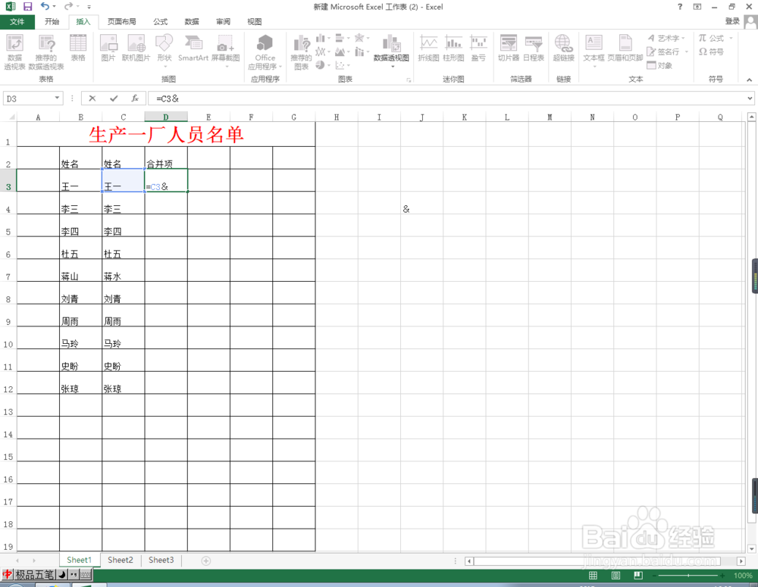Click the Help question mark icon
The width and height of the screenshot is (758, 587).
coord(680,7)
